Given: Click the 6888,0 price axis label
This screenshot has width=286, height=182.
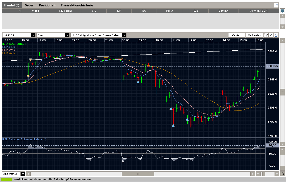Looking at the screenshot, I should (272, 51).
